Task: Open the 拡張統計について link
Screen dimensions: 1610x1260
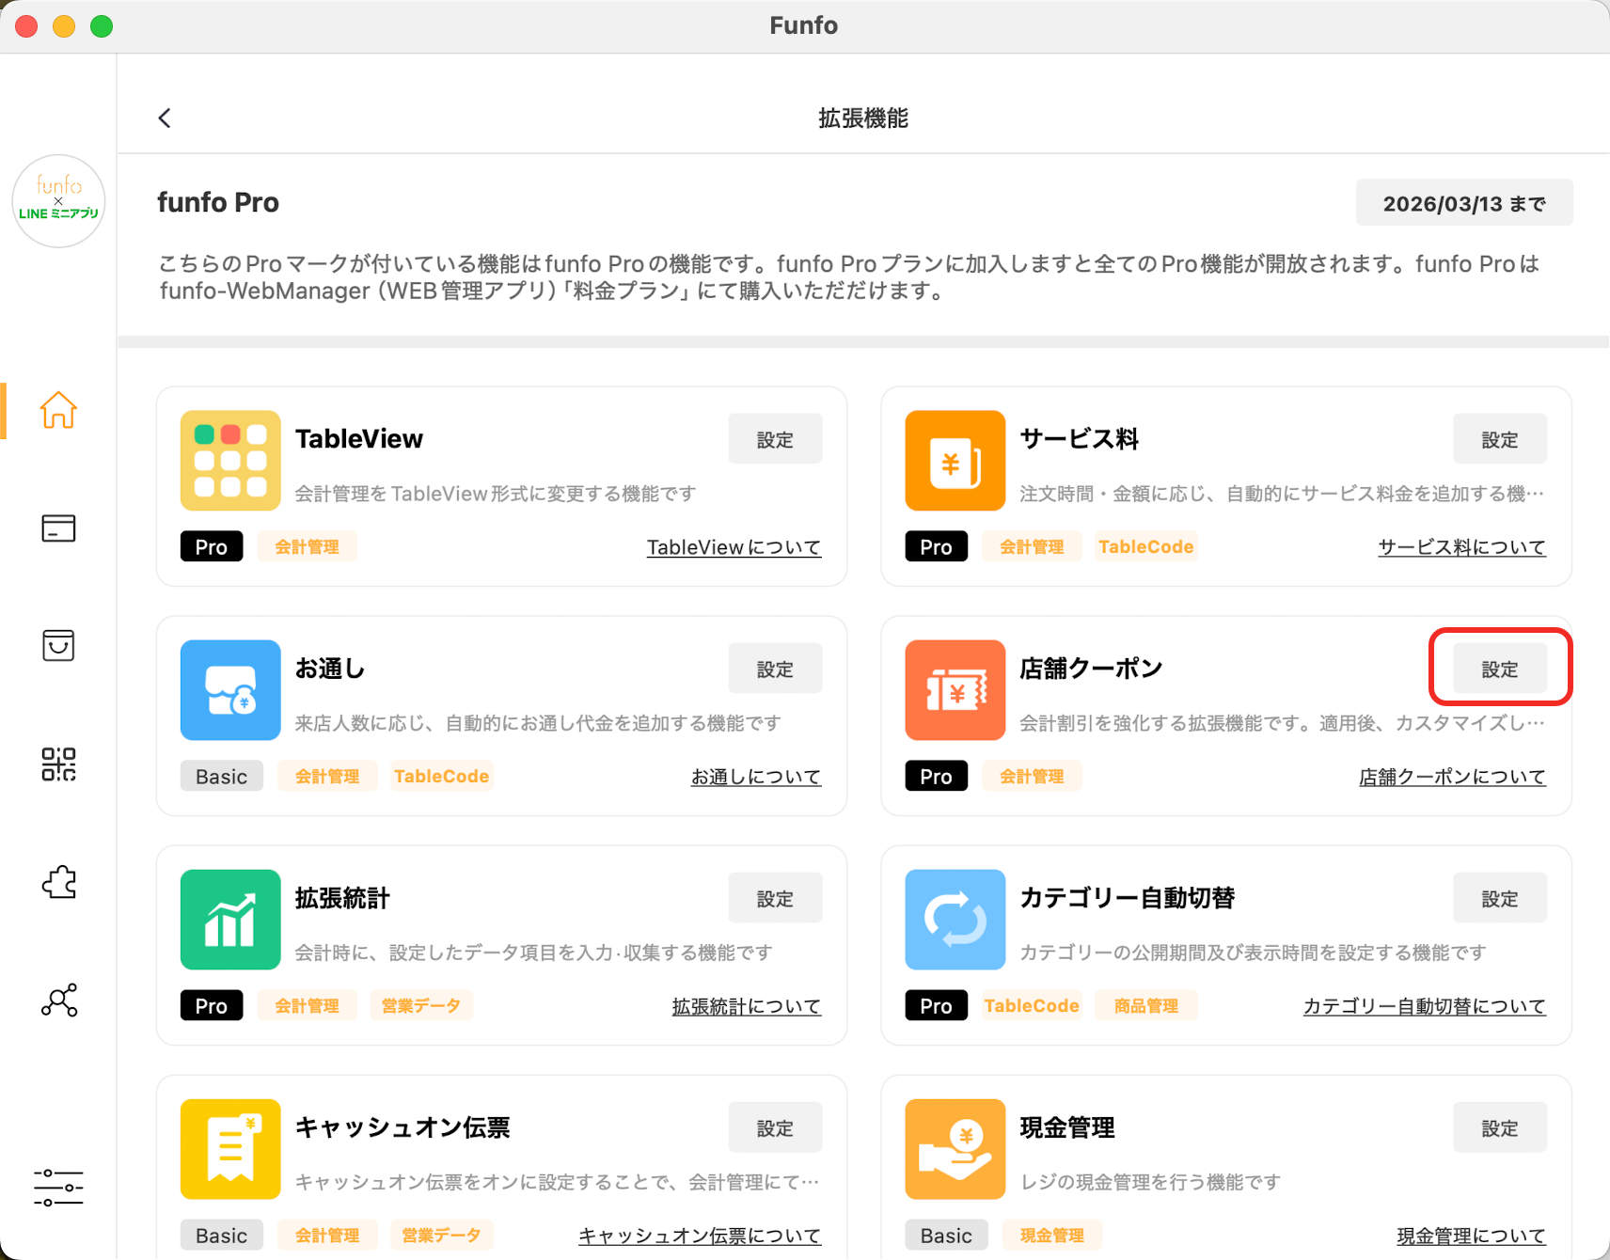Action: [x=747, y=1005]
